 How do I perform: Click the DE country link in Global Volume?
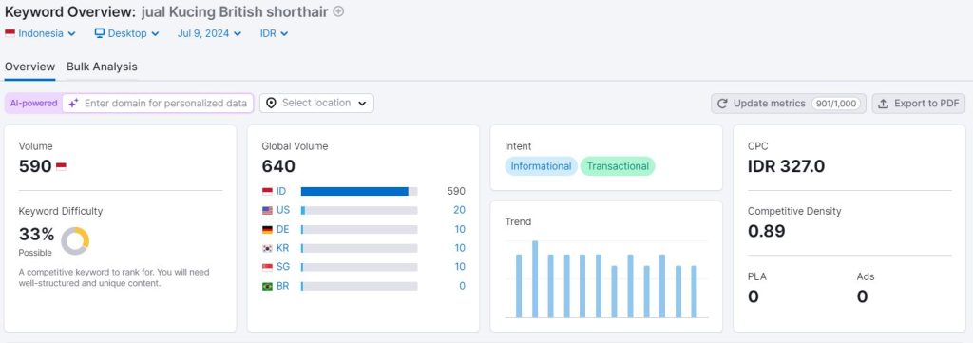[x=283, y=230]
